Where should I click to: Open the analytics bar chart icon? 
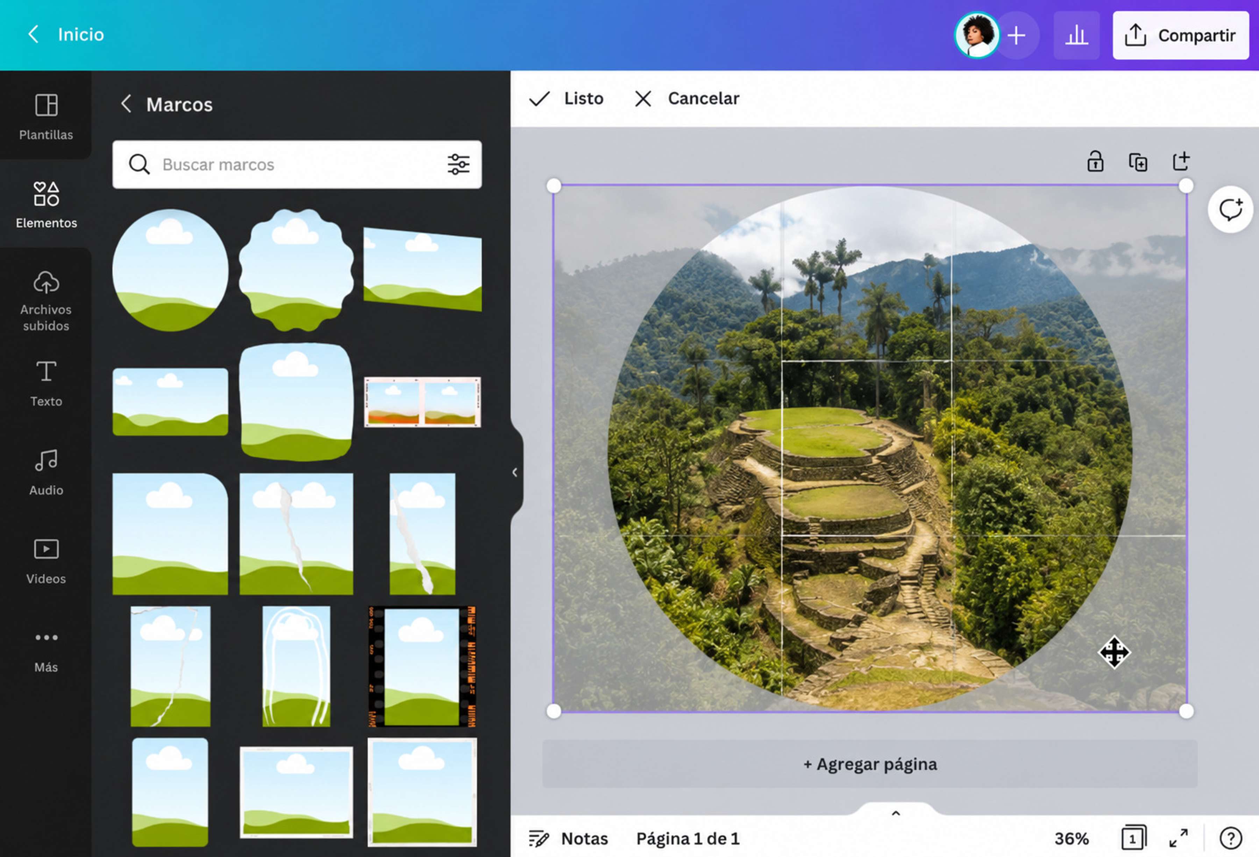(1076, 35)
